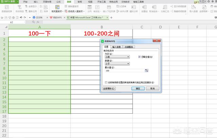The height and width of the screenshot is (138, 217).
Task: Select row 18 header
Action: click(x=4, y=116)
